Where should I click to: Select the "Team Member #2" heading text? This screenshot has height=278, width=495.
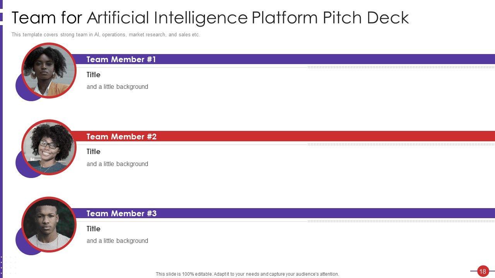121,137
